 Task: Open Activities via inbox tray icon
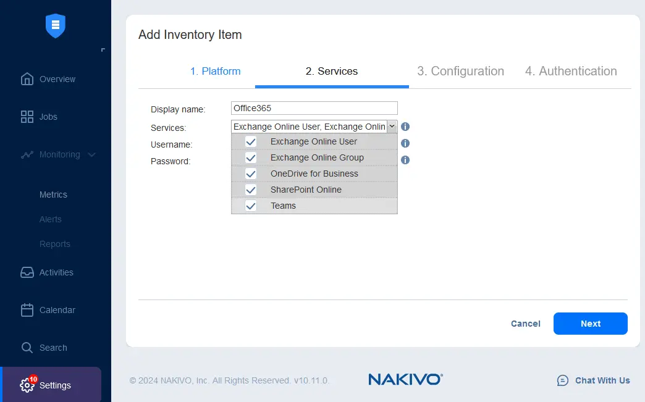coord(27,272)
